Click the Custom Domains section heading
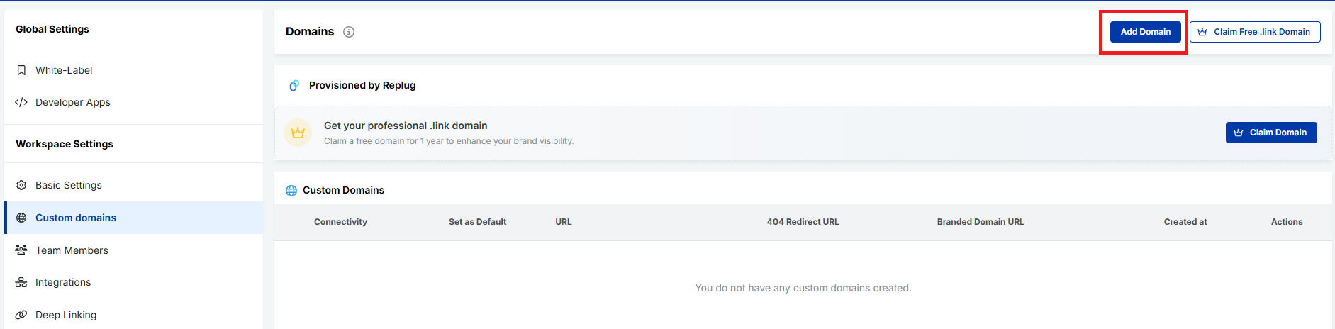This screenshot has height=329, width=1335. (343, 190)
